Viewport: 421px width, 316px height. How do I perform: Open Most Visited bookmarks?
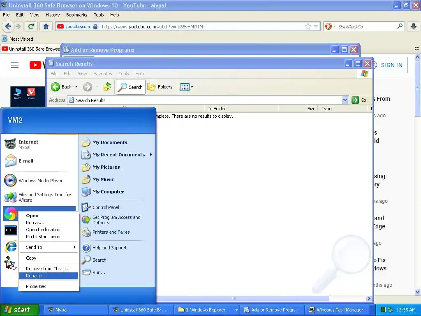tap(18, 39)
